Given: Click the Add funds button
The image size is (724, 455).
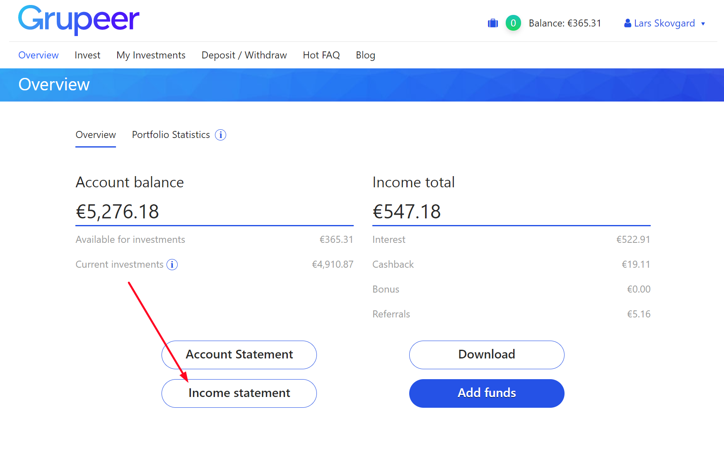Looking at the screenshot, I should pyautogui.click(x=487, y=393).
